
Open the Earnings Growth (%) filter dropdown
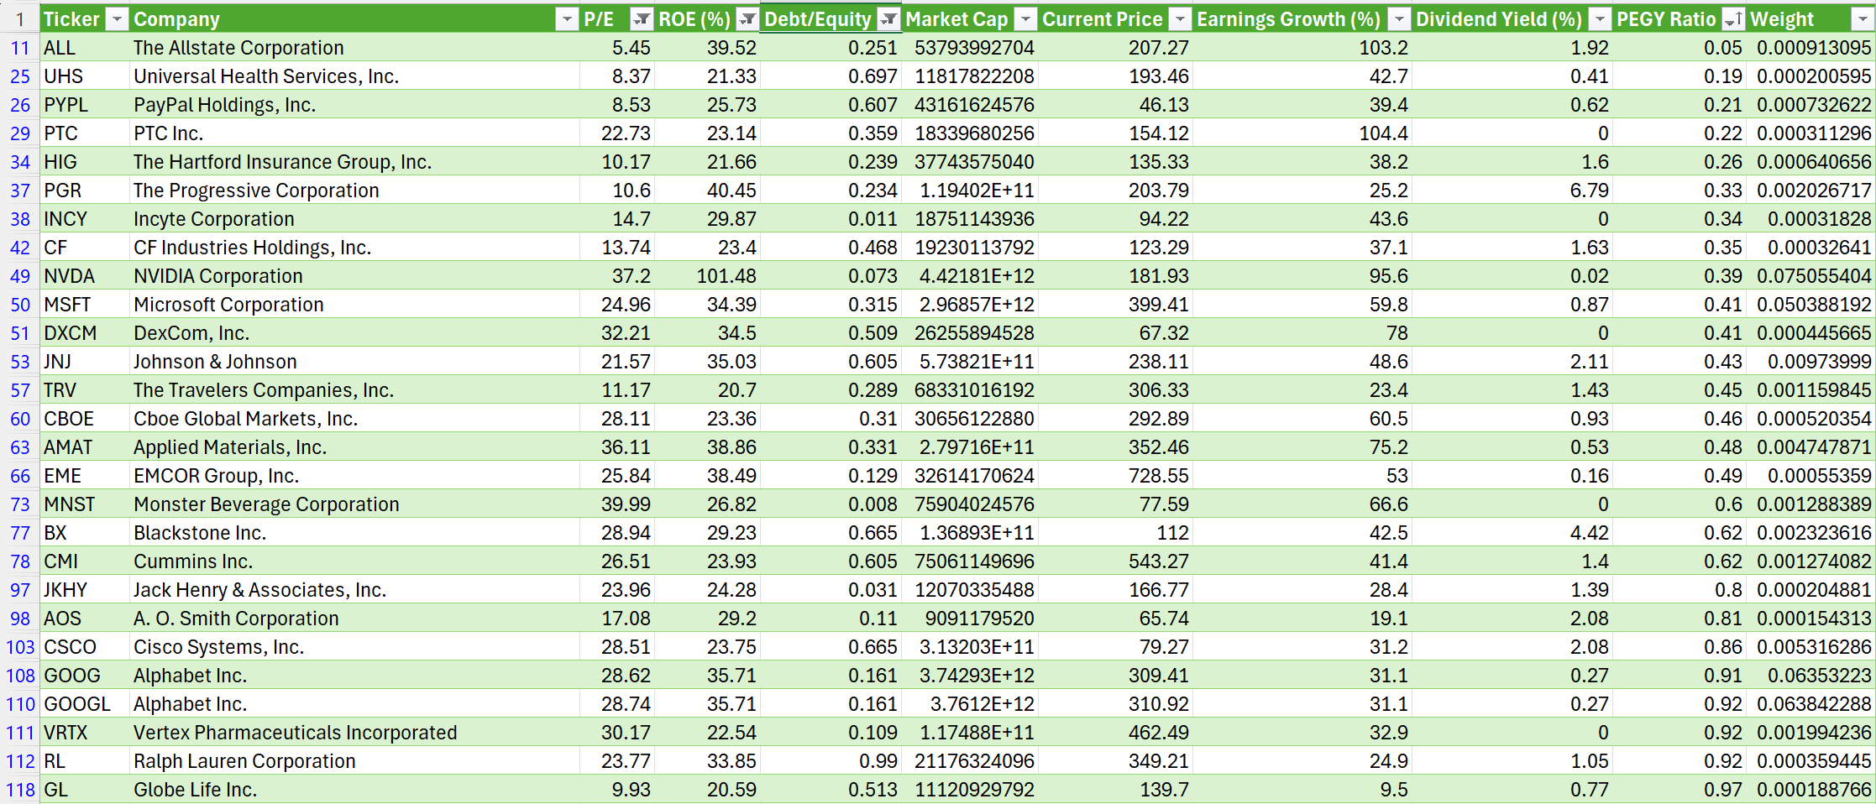(x=1399, y=19)
